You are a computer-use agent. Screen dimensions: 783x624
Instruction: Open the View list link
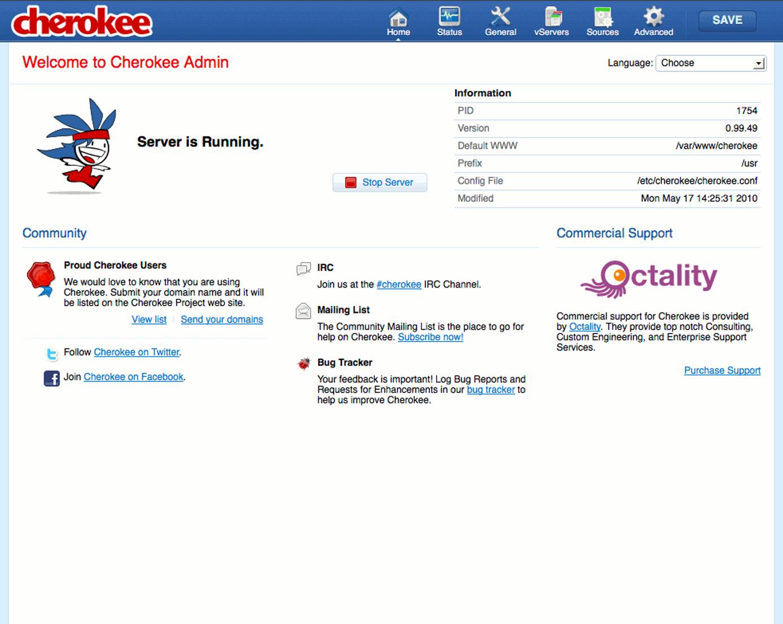click(148, 319)
